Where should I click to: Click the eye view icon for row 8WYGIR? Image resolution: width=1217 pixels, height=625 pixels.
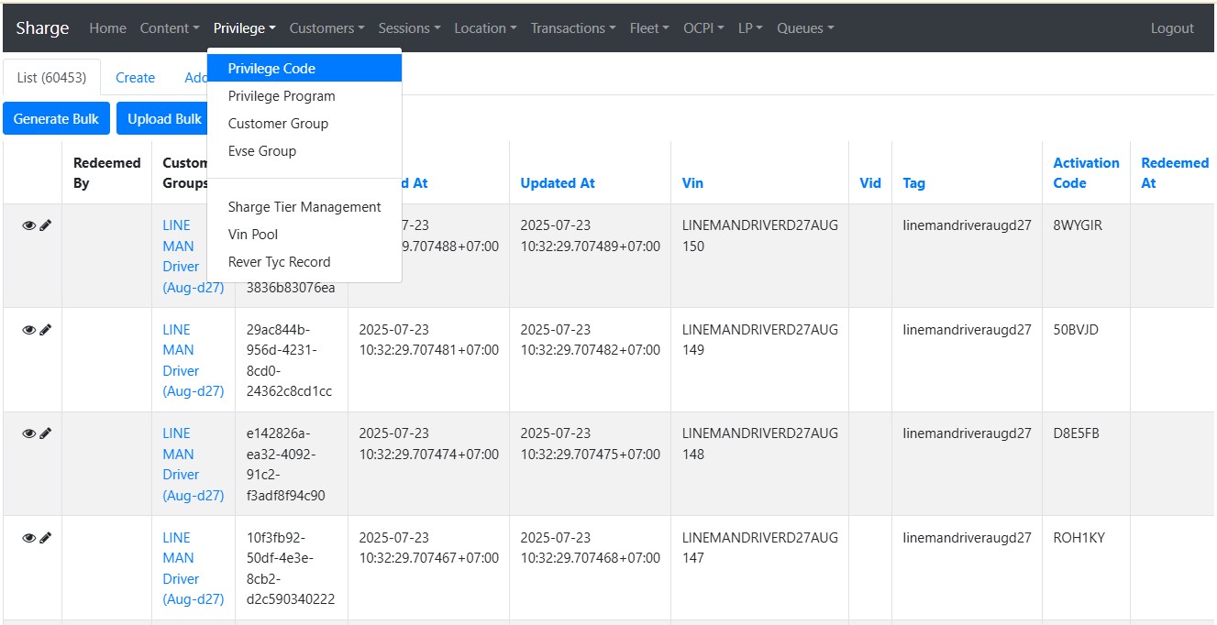[28, 225]
